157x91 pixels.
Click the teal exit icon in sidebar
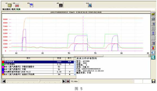(x=153, y=57)
